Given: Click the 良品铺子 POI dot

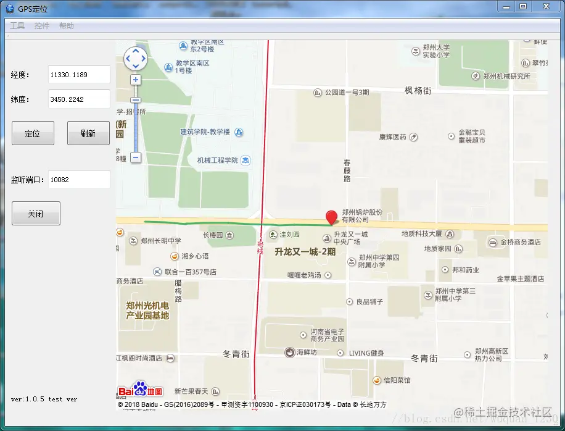Looking at the screenshot, I should (349, 301).
